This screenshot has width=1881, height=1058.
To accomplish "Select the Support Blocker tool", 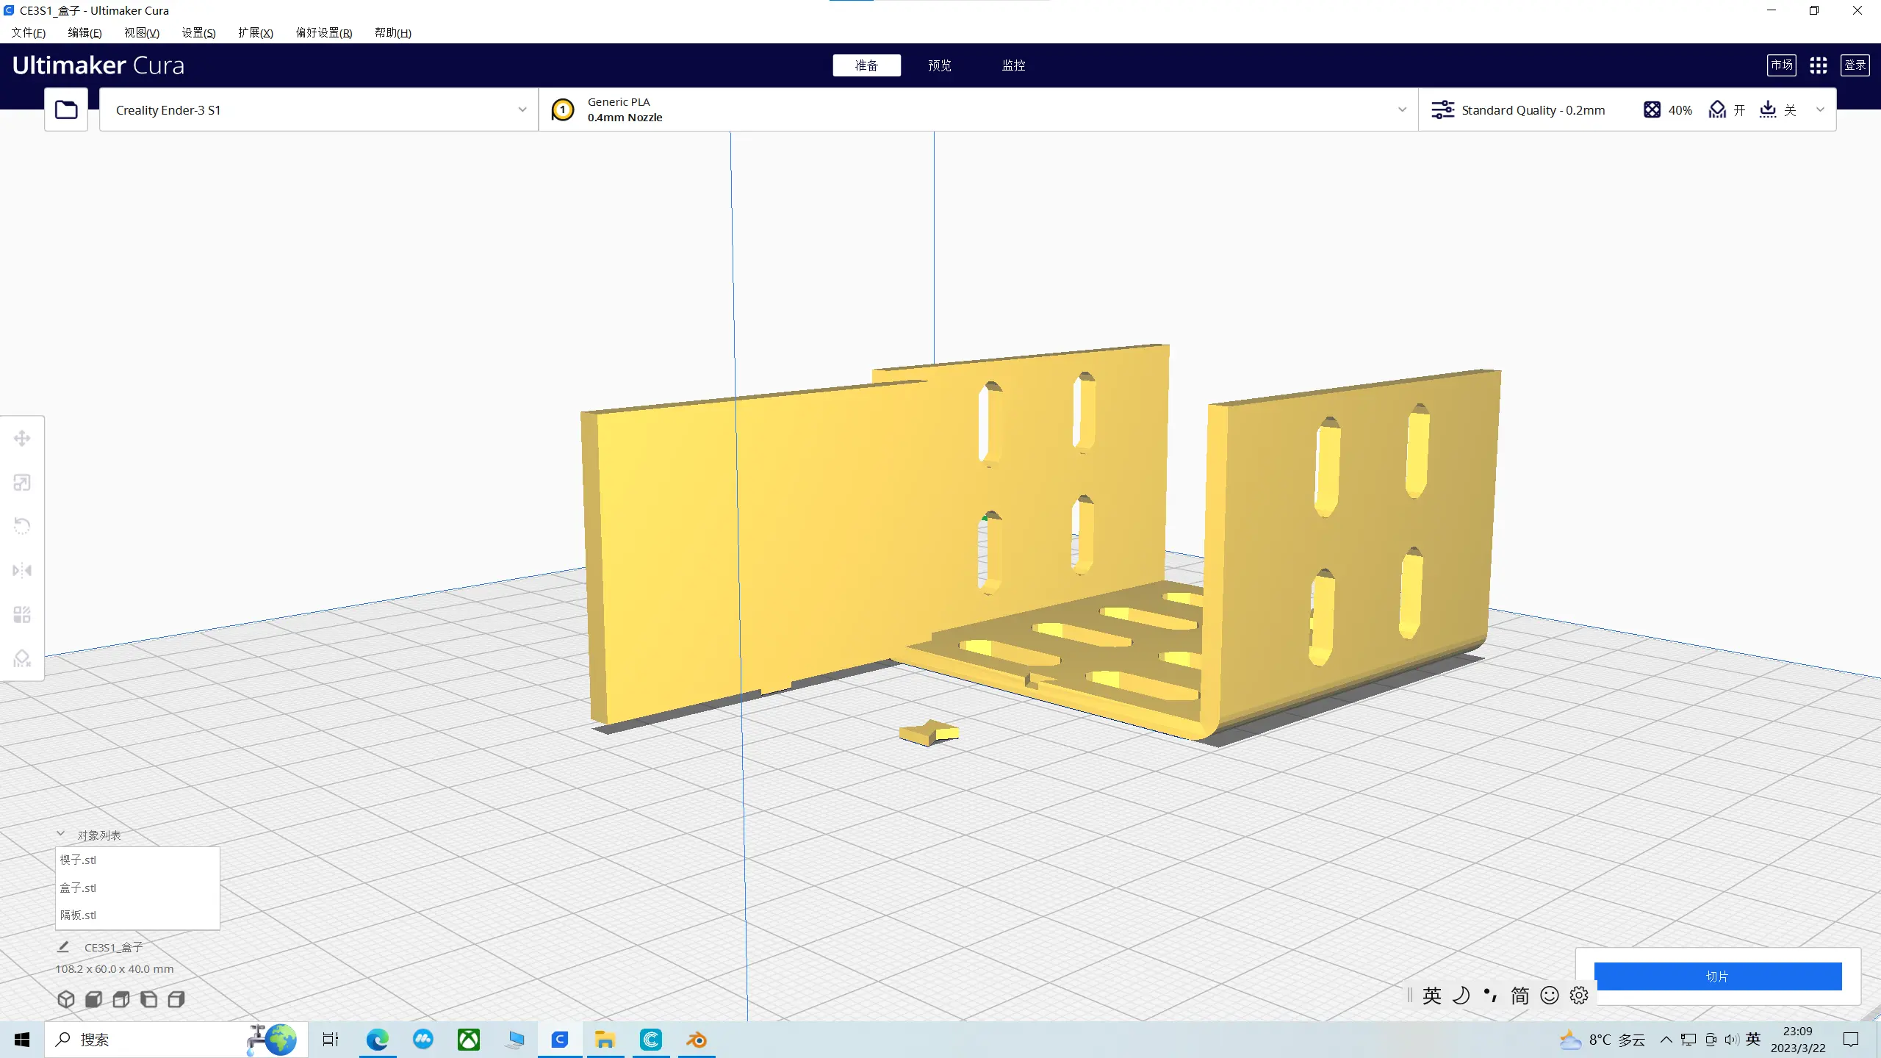I will (22, 658).
